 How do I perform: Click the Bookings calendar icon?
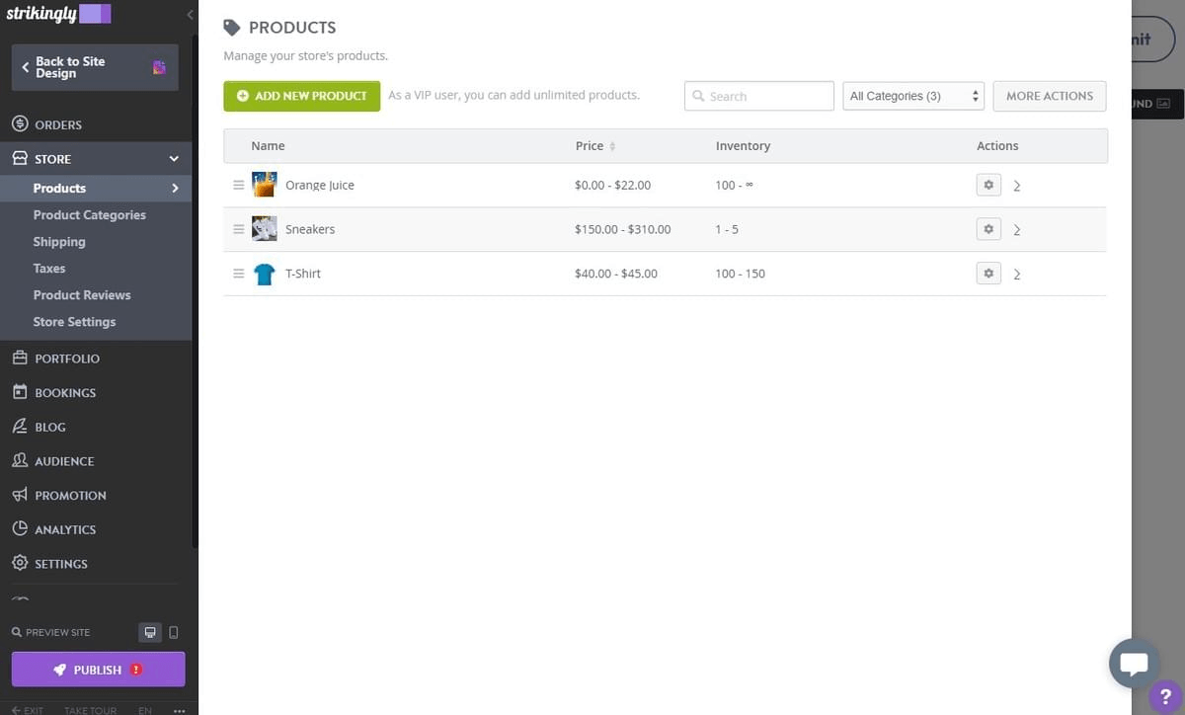19,392
